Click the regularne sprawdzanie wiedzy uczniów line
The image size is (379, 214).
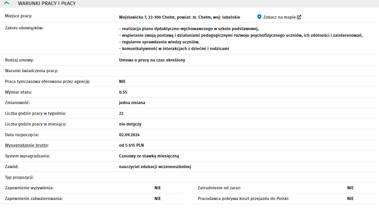159,42
